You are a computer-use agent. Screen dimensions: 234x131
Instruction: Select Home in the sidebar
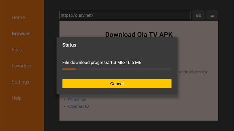(x=18, y=17)
